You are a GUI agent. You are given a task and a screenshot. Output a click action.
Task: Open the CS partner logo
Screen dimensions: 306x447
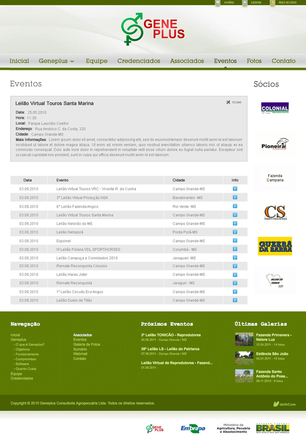click(275, 212)
